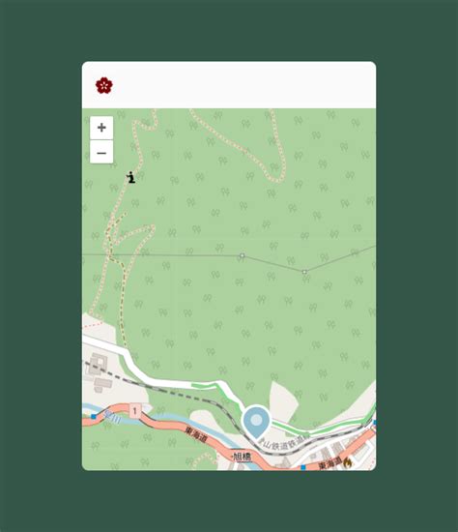Select the power tower in map center
458x532 pixels.
coord(242,255)
